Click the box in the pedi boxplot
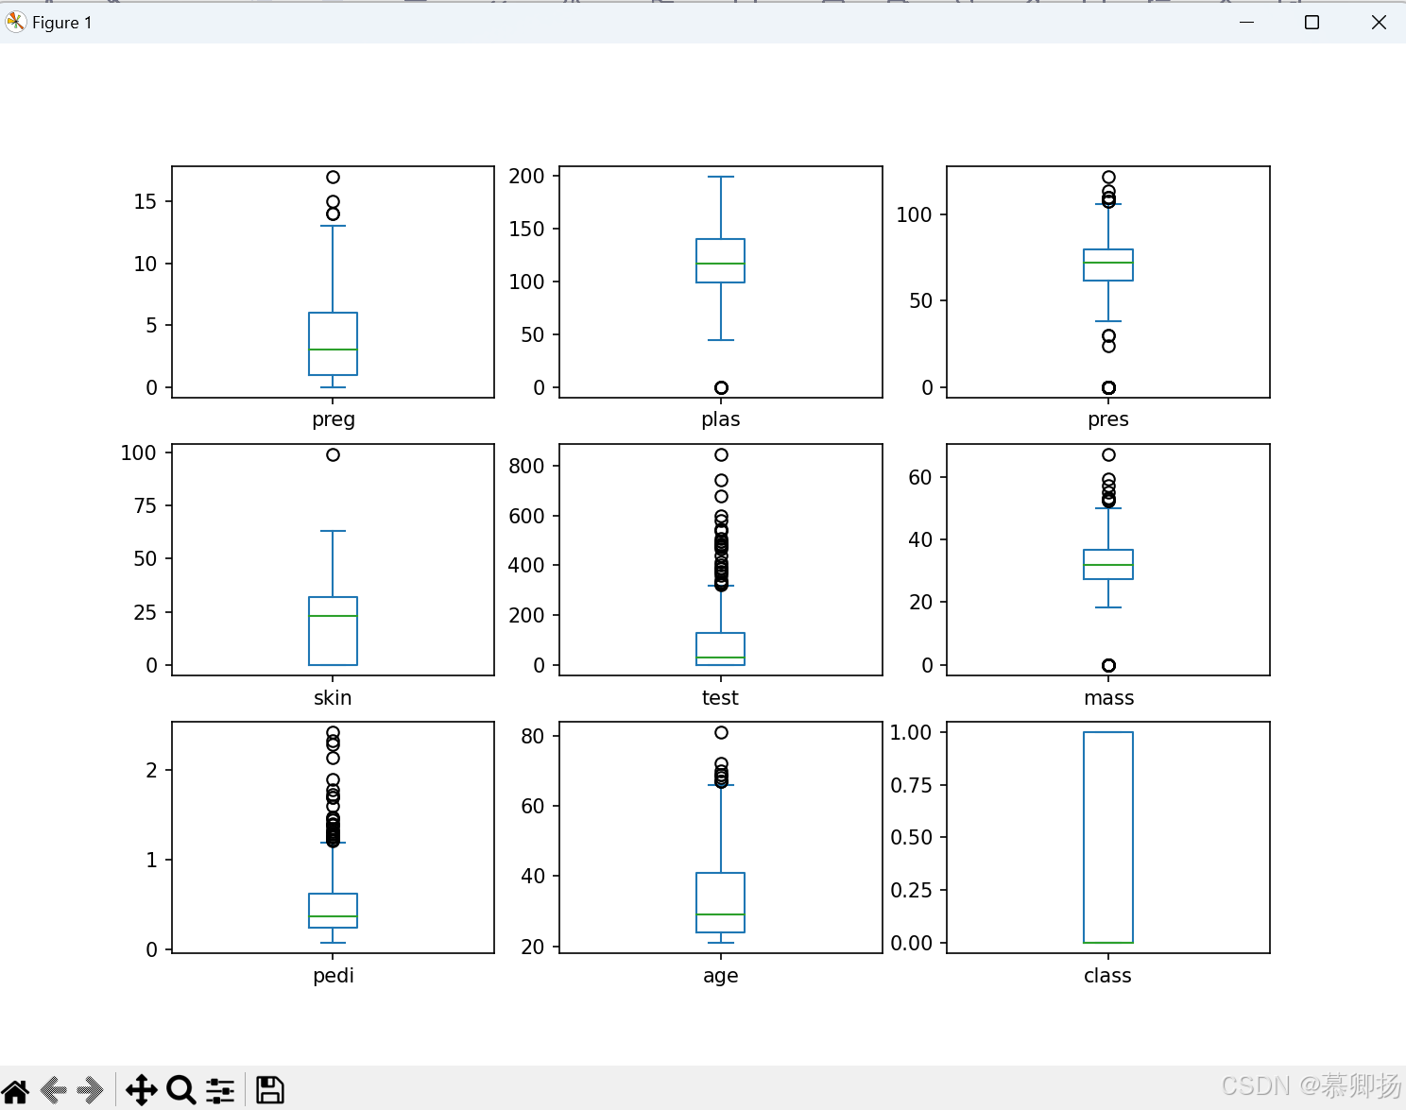 [333, 911]
